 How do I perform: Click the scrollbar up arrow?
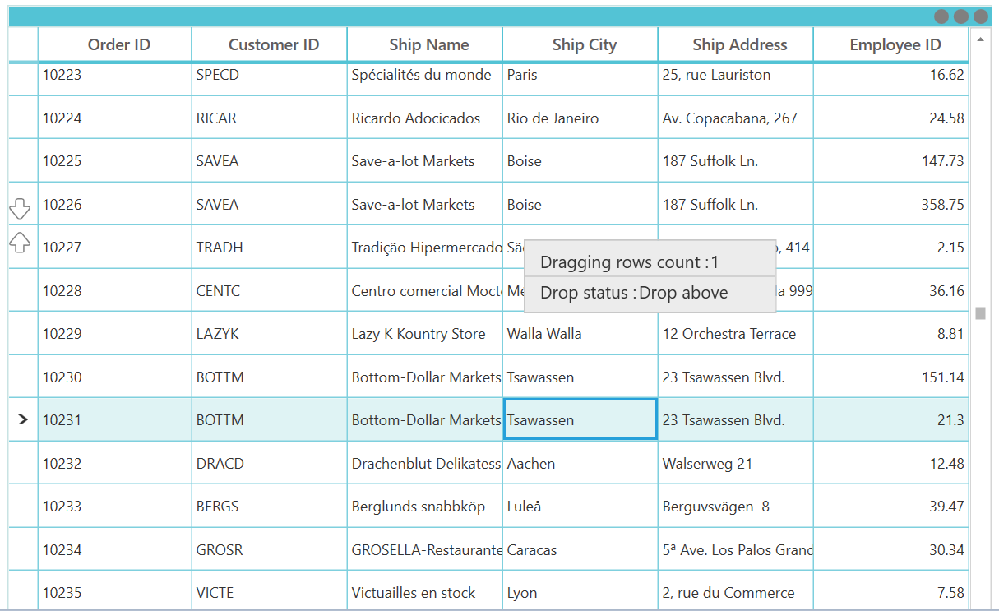tap(980, 38)
